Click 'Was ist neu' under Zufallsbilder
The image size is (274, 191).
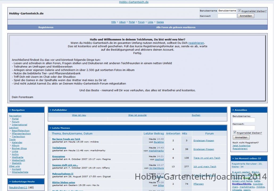(79, 115)
